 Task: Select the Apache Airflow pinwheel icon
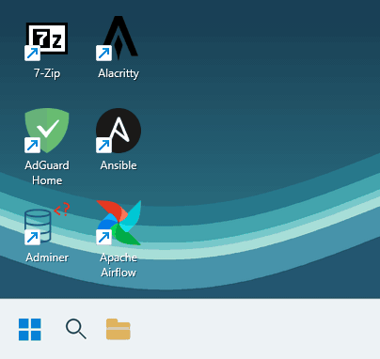pos(119,223)
